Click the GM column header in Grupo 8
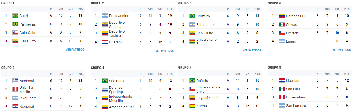The height and width of the screenshot is (111, 355). 327,73
